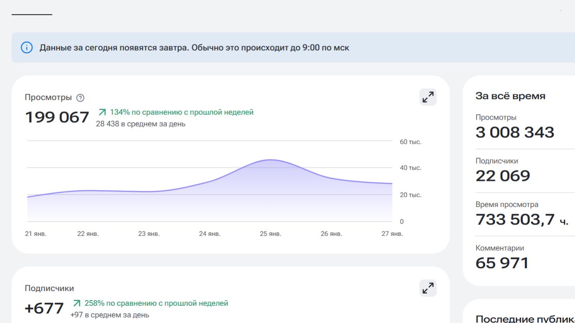This screenshot has height=323, width=575.
Task: Expand the Подписчики chart to fullscreen
Action: [x=428, y=288]
